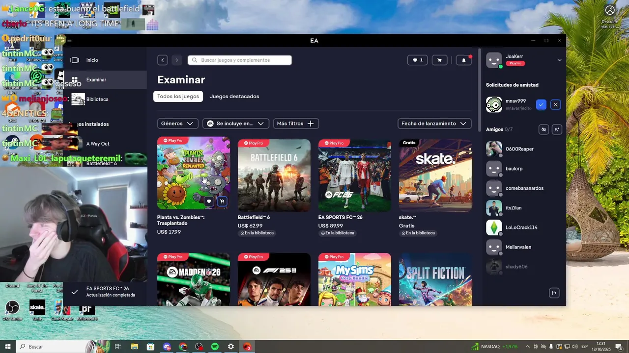This screenshot has height=353, width=629.
Task: Add Plants vs. Zombies to cart via cart icon
Action: (x=222, y=201)
